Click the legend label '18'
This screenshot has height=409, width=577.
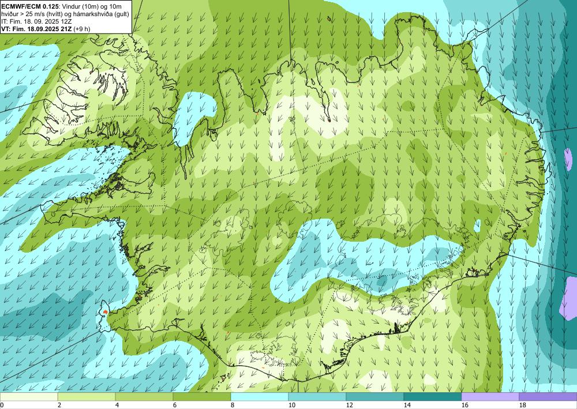coord(523,405)
